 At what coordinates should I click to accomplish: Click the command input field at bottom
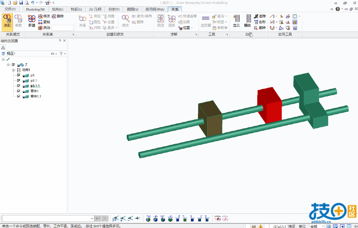46,219
